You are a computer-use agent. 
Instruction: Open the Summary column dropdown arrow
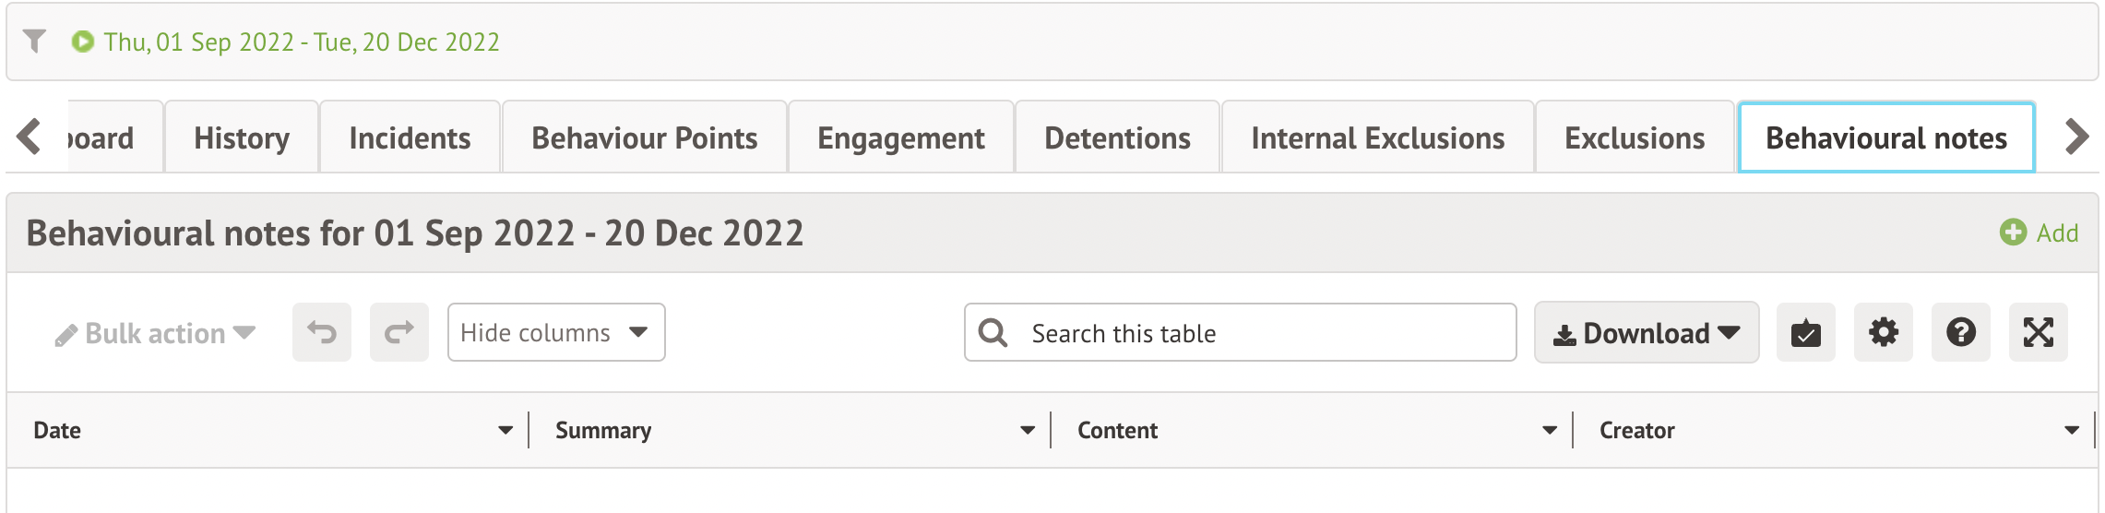1028,430
